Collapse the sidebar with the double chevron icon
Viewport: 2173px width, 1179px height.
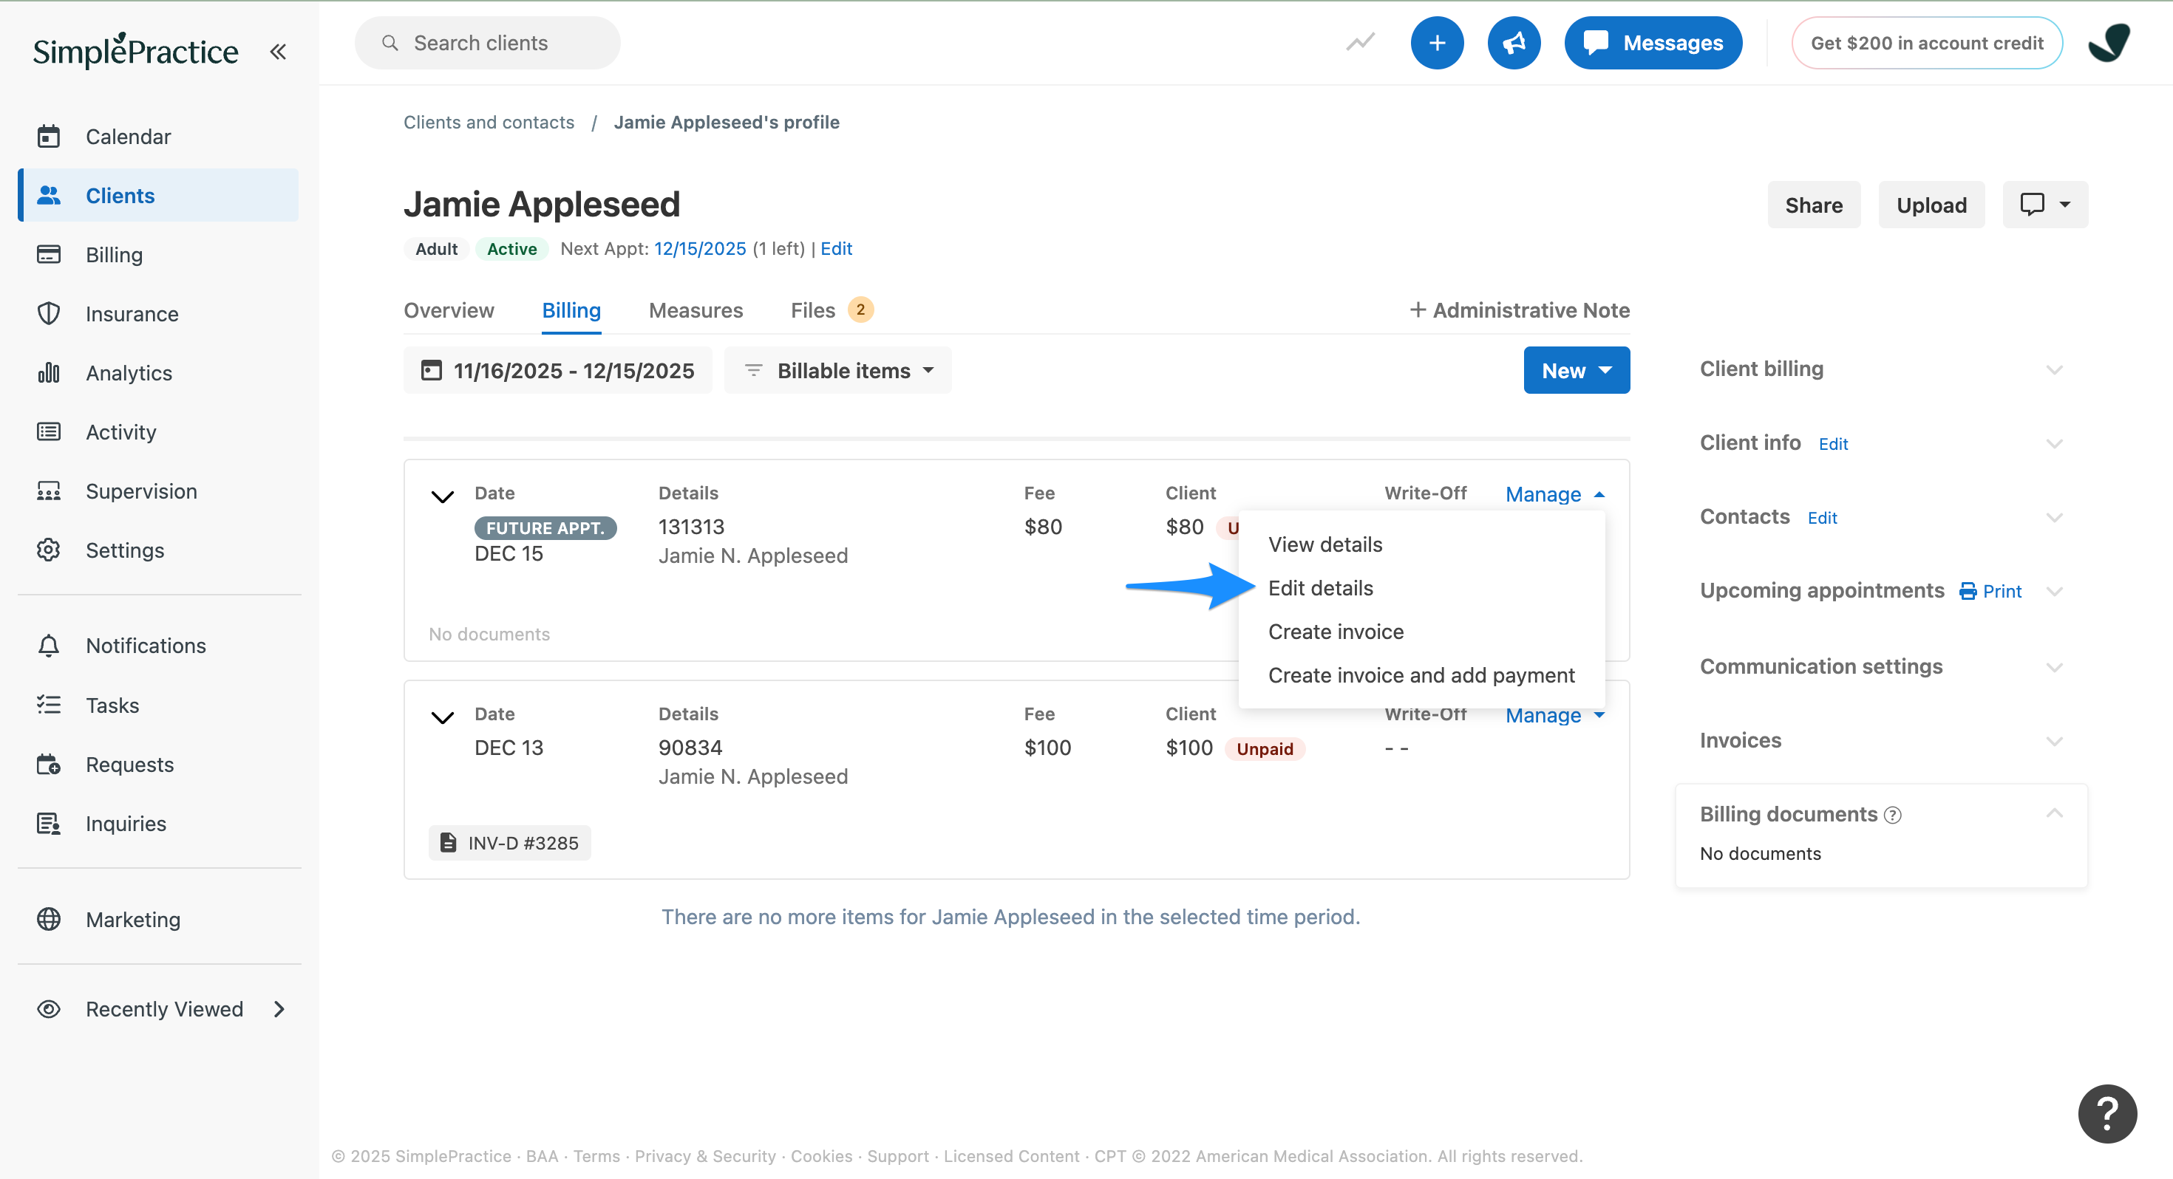pos(277,52)
